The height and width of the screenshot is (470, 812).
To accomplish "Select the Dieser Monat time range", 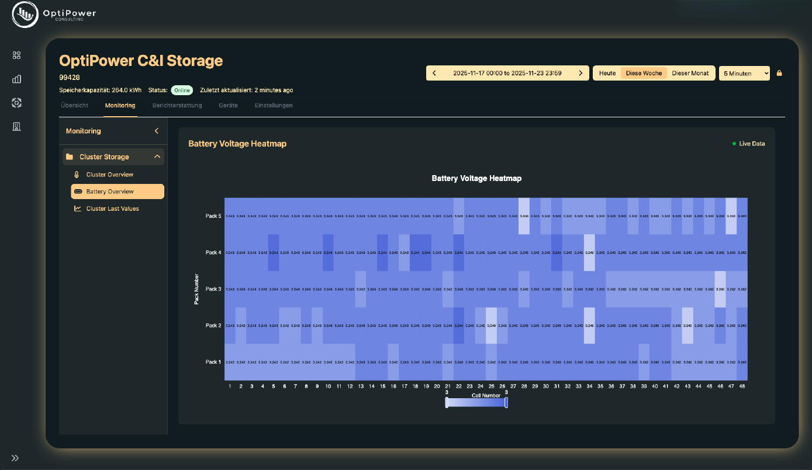I will pos(690,73).
